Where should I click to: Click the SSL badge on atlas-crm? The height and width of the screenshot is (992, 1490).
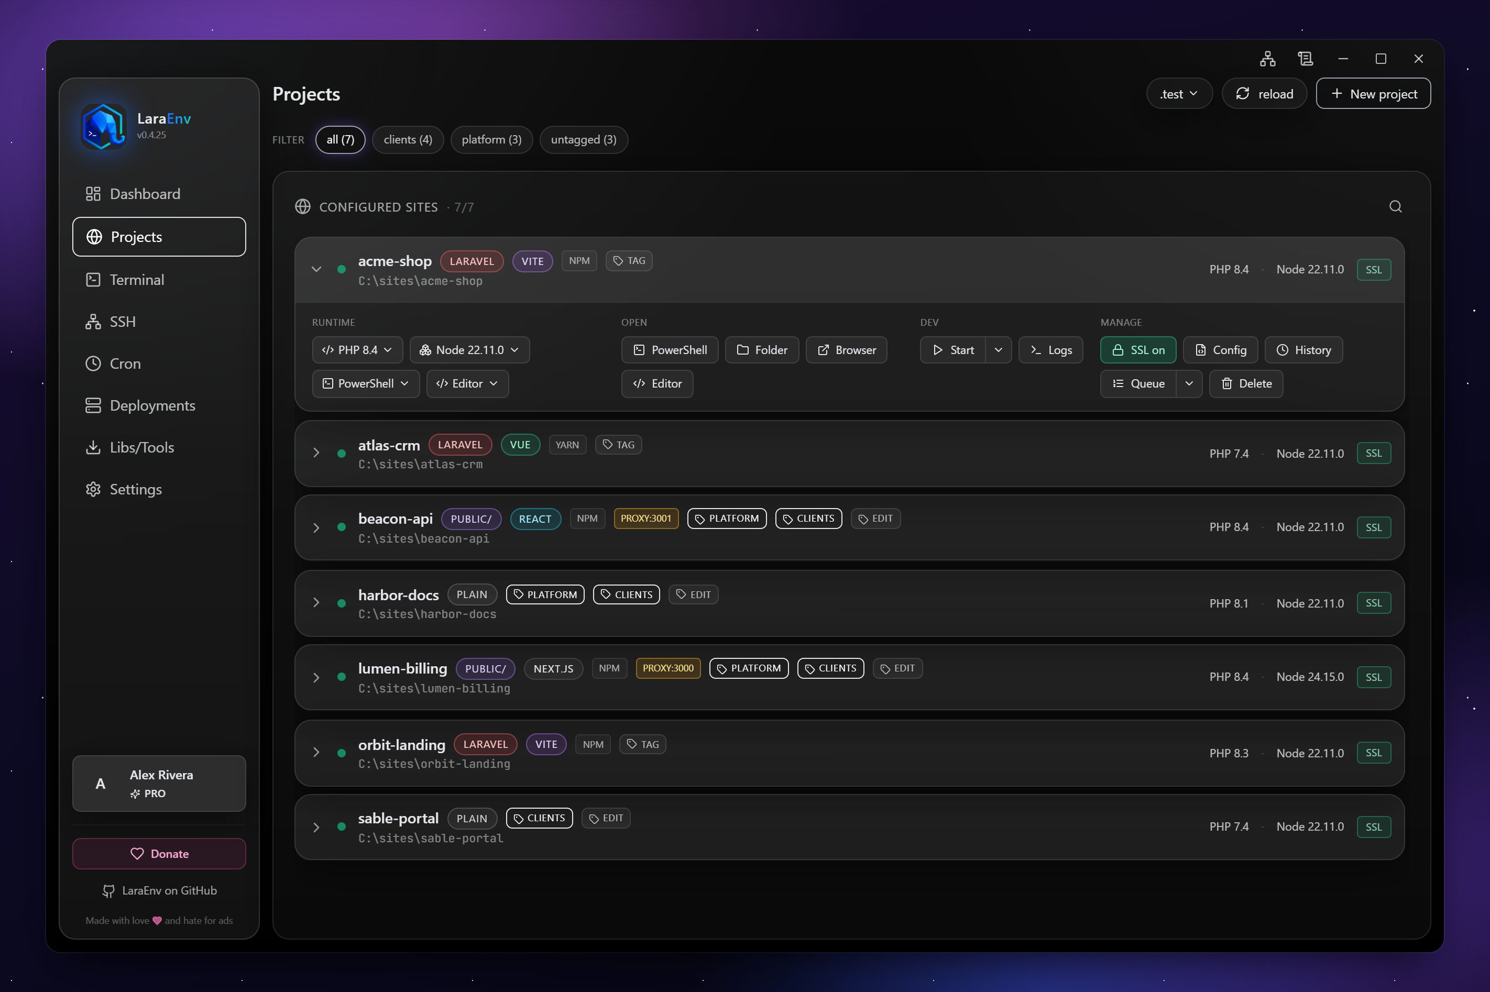tap(1374, 453)
